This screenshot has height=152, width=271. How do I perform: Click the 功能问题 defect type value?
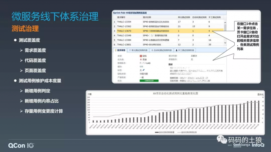click(x=144, y=74)
